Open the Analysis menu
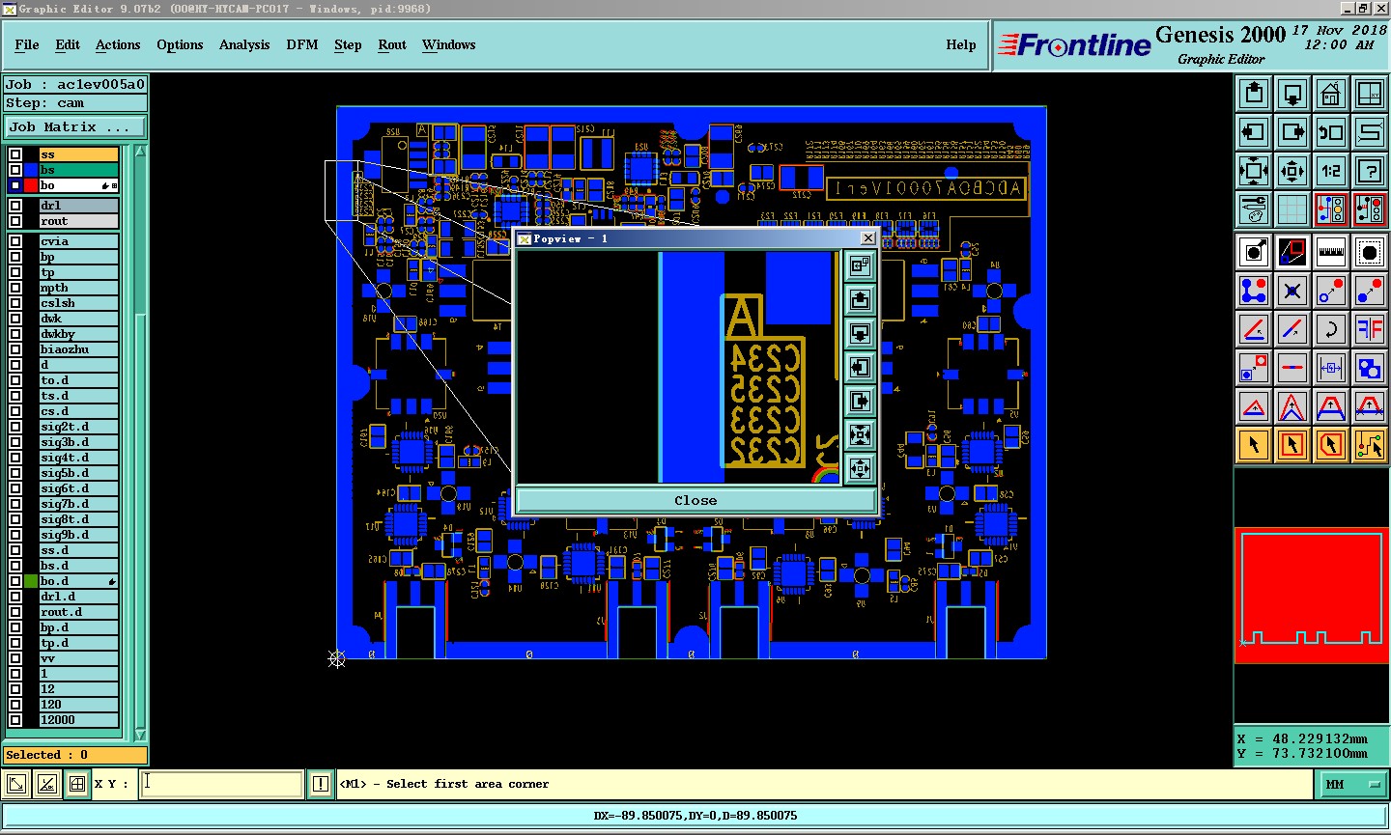 coord(244,44)
